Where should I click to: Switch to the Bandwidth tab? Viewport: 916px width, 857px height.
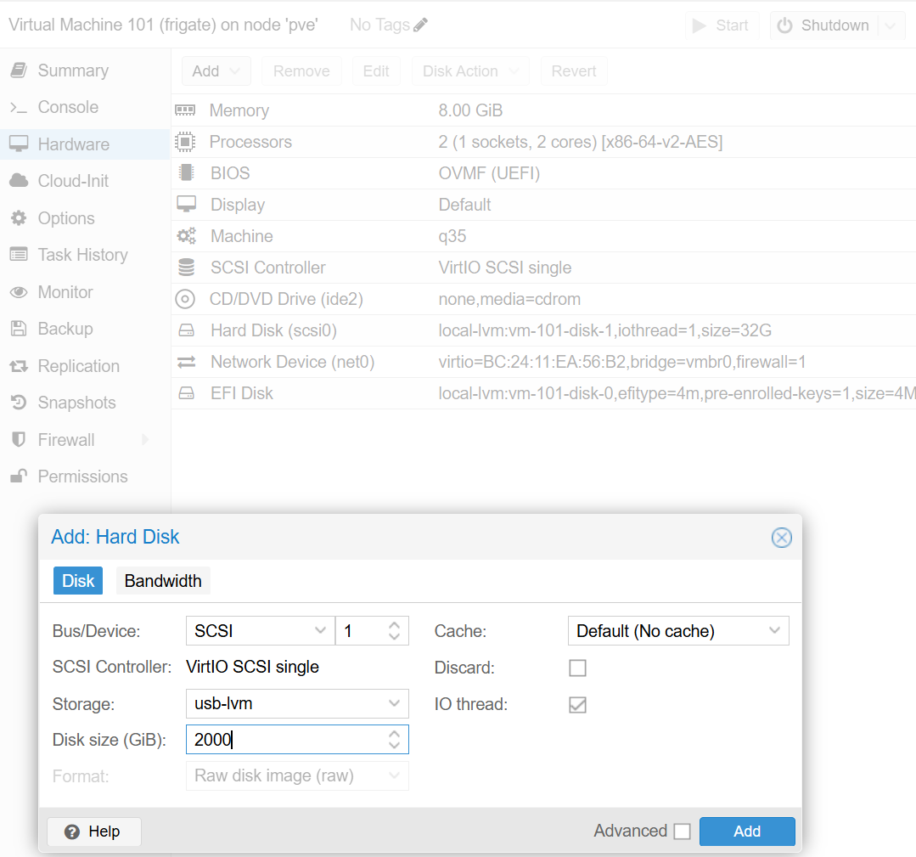162,581
